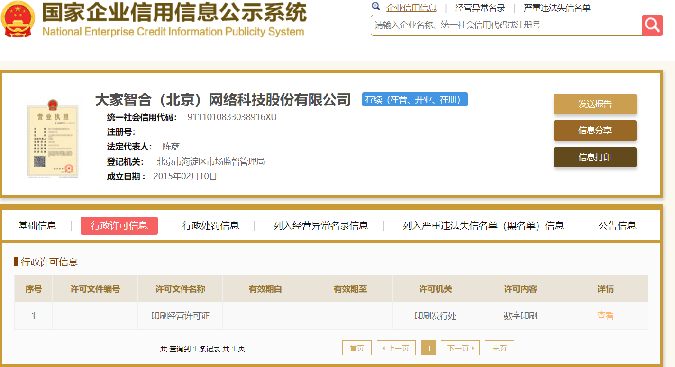Click the 印刷经营许可证 table cell
The image size is (675, 367).
point(180,315)
